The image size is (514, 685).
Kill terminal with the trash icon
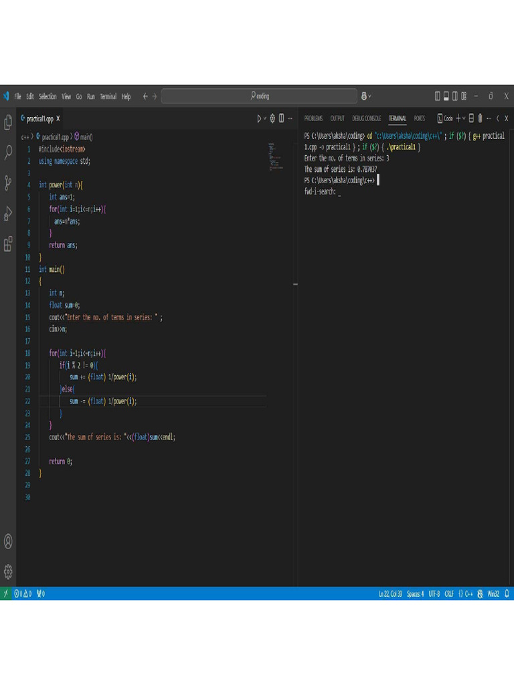click(x=480, y=118)
